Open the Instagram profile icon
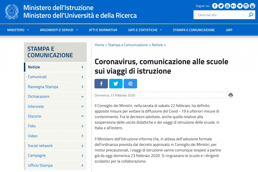The height and width of the screenshot is (172, 258). [x=246, y=6]
